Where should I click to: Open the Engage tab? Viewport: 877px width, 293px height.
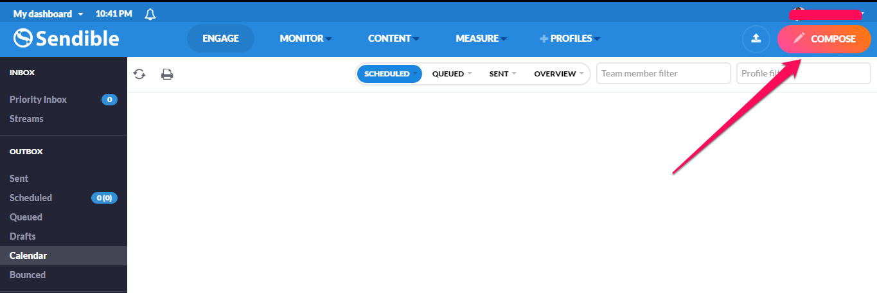220,39
